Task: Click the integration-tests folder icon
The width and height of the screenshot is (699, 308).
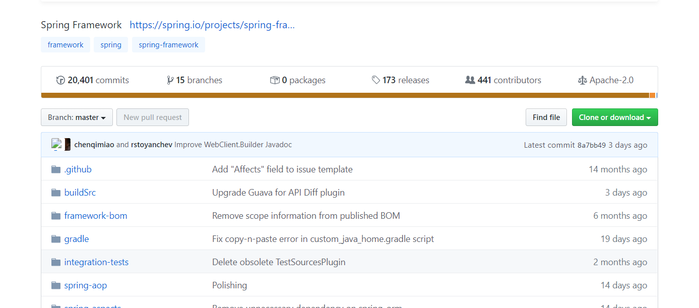Action: [56, 262]
